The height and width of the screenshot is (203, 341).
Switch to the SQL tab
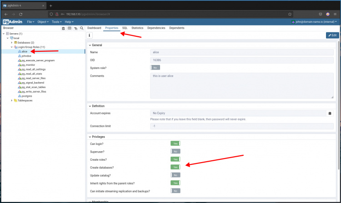(x=125, y=28)
